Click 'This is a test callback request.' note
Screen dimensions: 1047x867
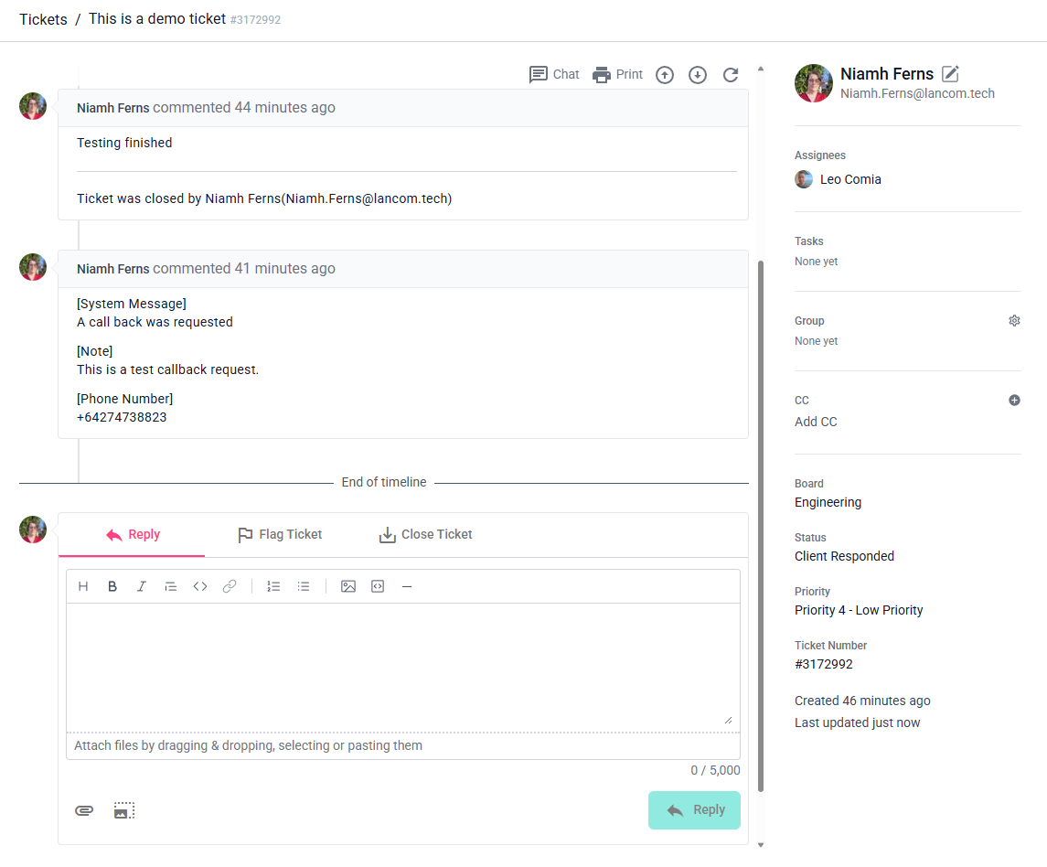click(x=167, y=369)
